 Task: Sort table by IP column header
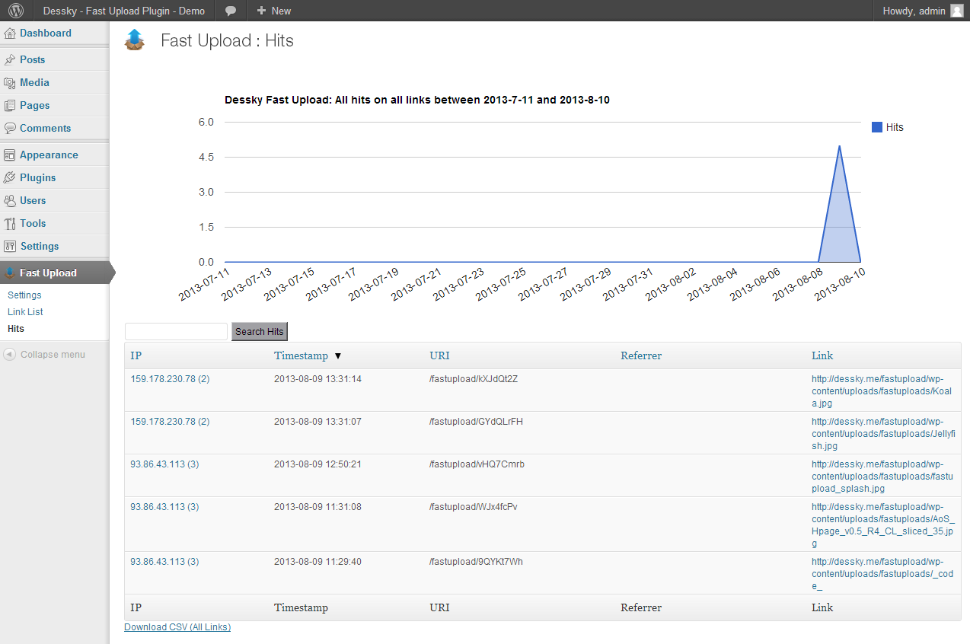tap(136, 355)
